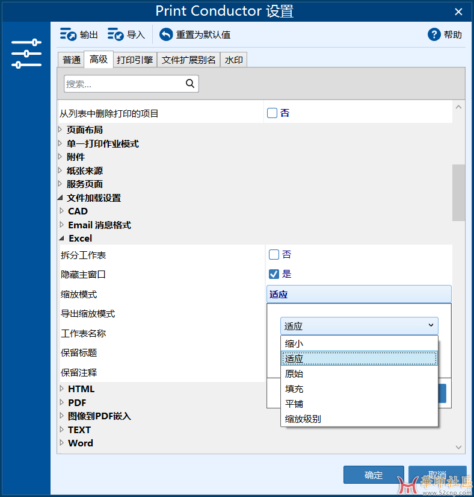474x497 pixels.
Task: Select the 保留标题 row
Action: pos(162,353)
